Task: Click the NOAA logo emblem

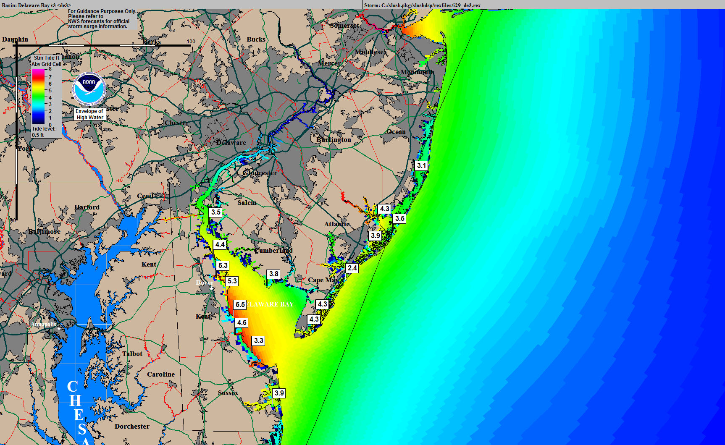Action: point(89,90)
